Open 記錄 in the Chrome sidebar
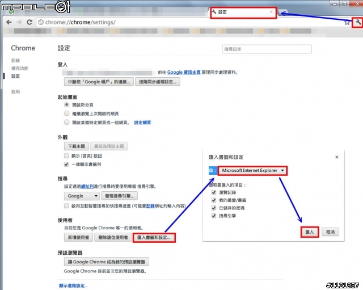 [15, 61]
